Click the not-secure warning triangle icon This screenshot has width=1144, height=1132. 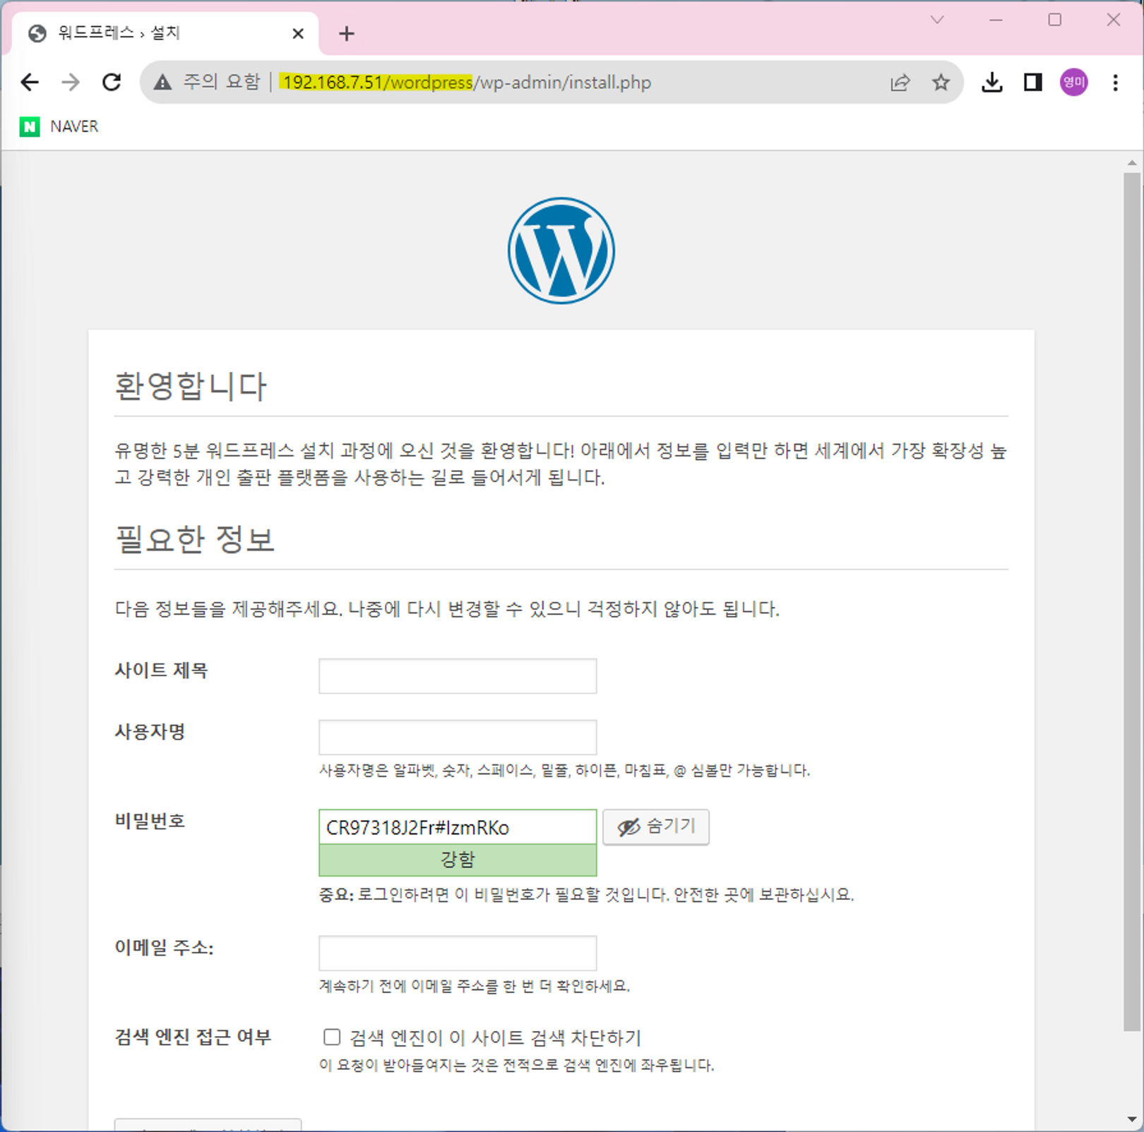(x=162, y=83)
